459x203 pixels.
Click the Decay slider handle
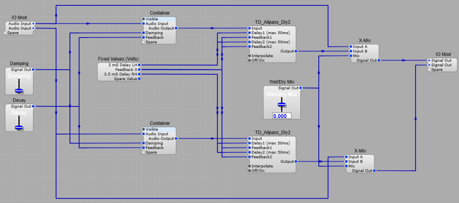(19, 127)
